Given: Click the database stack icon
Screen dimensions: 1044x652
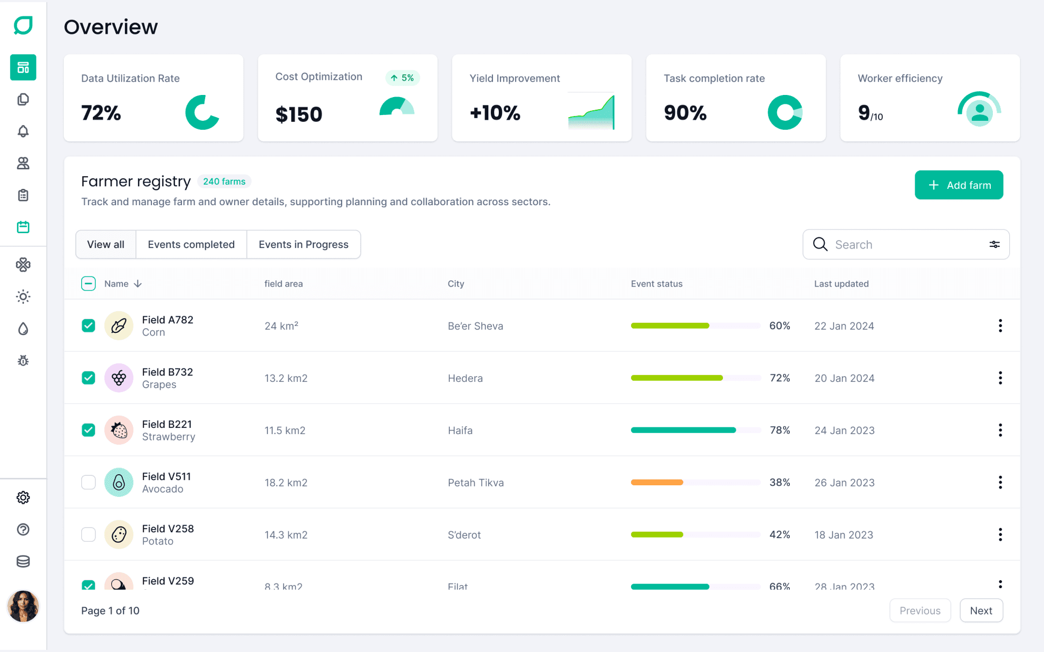Looking at the screenshot, I should point(23,561).
